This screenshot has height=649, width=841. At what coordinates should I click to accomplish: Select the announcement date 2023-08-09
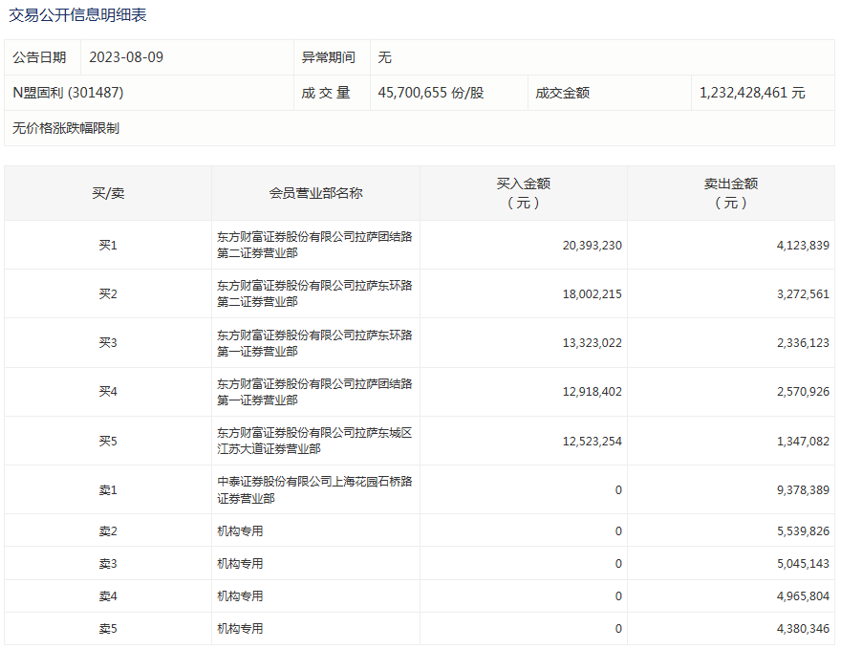pyautogui.click(x=126, y=57)
